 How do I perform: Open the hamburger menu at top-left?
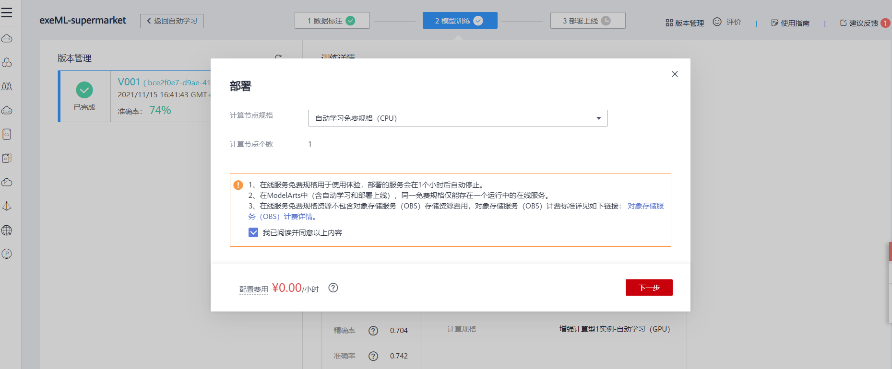[x=7, y=12]
